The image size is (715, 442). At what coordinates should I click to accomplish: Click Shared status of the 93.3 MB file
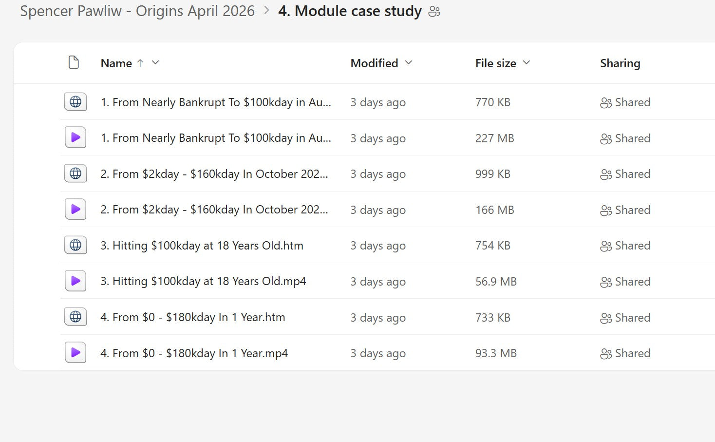(x=625, y=353)
